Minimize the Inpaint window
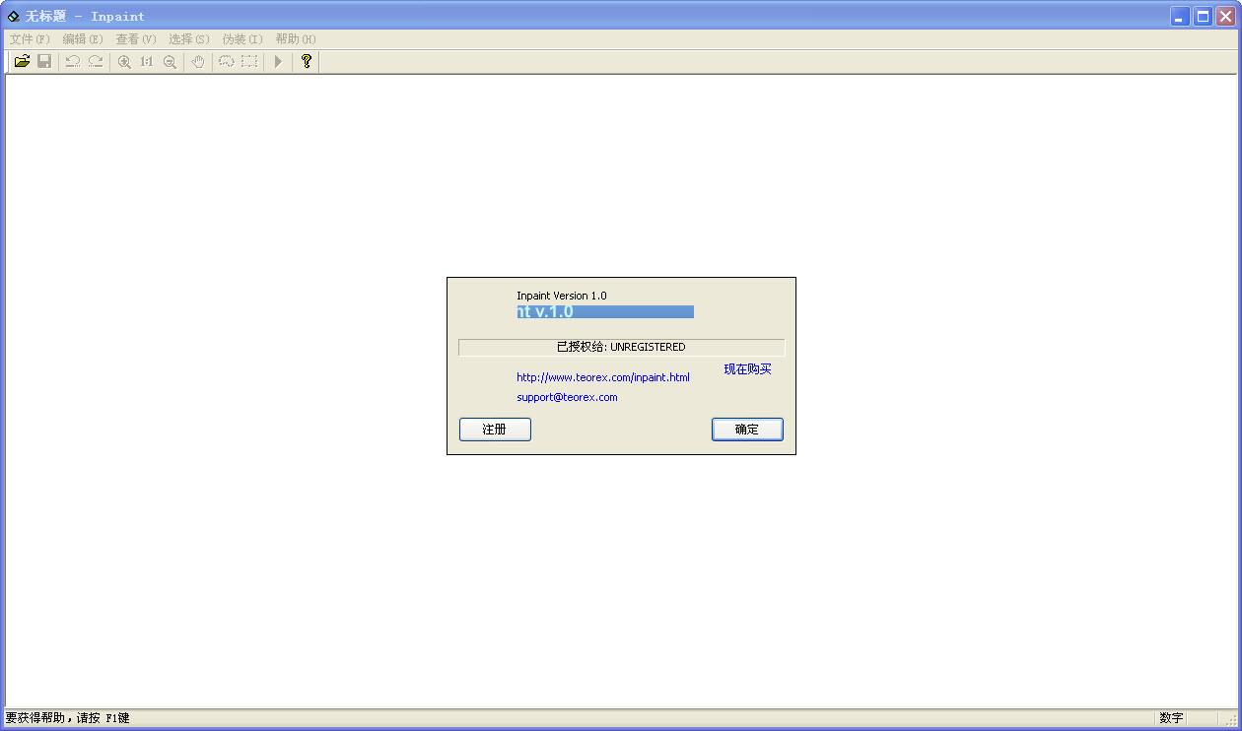Image resolution: width=1242 pixels, height=731 pixels. (x=1180, y=16)
